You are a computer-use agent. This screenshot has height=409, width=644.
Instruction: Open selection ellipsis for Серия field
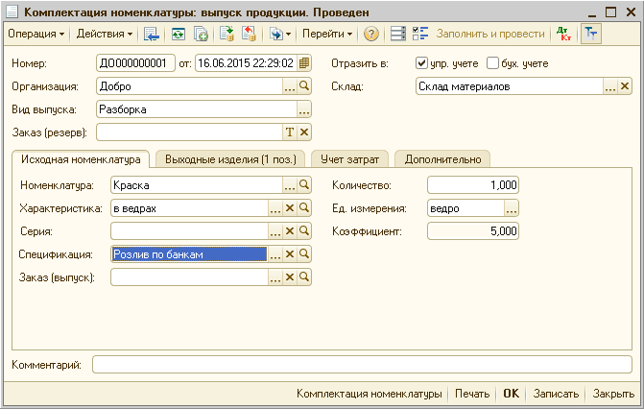pyautogui.click(x=275, y=231)
